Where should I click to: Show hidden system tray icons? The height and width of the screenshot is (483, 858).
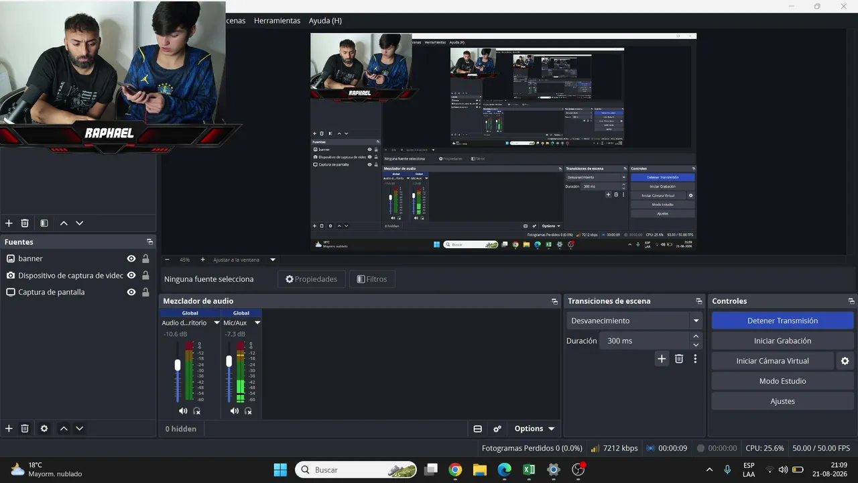click(709, 470)
